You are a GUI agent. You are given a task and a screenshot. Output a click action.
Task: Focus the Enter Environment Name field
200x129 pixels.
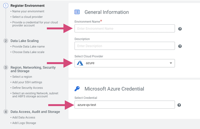coord(124,28)
